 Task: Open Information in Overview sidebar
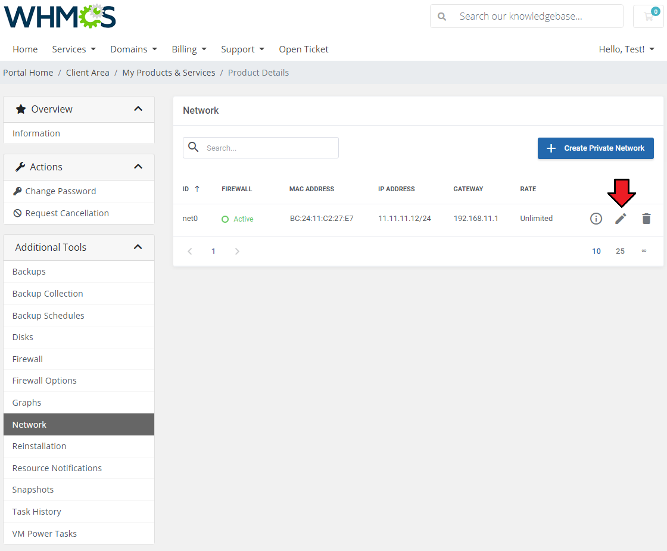click(x=79, y=133)
